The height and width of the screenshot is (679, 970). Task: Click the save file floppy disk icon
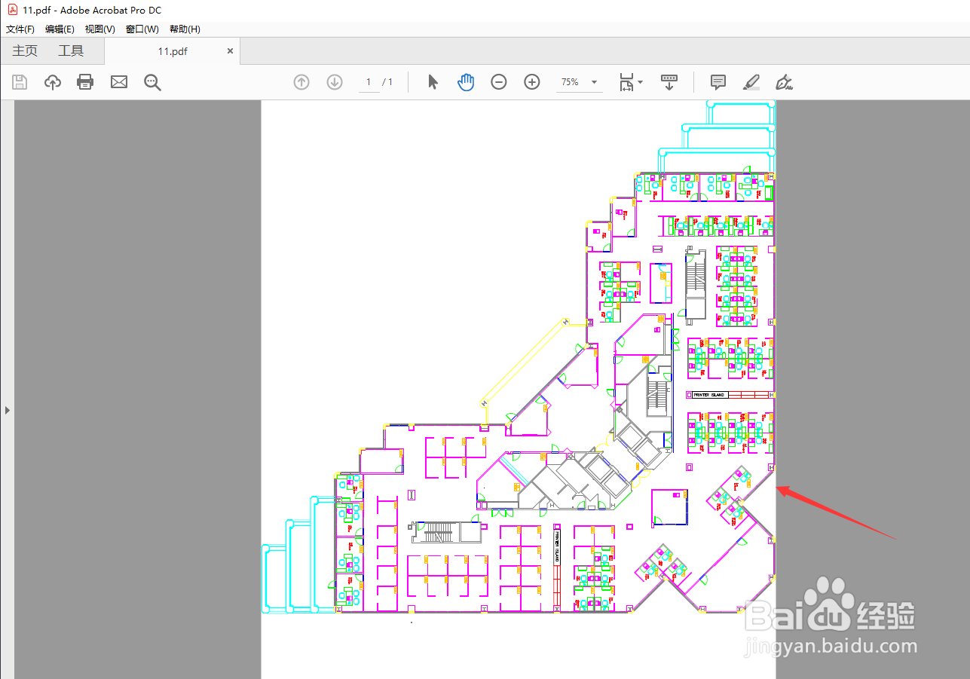20,82
